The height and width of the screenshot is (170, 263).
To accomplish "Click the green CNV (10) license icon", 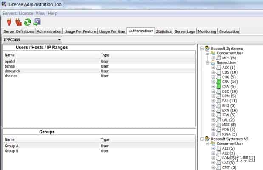I will pyautogui.click(x=219, y=82).
